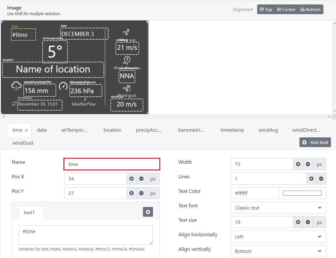Open the Text Color swatch picker
This screenshot has width=336, height=258.
pos(302,193)
